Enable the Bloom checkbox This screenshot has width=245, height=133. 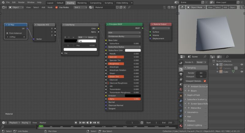[x=189, y=91]
